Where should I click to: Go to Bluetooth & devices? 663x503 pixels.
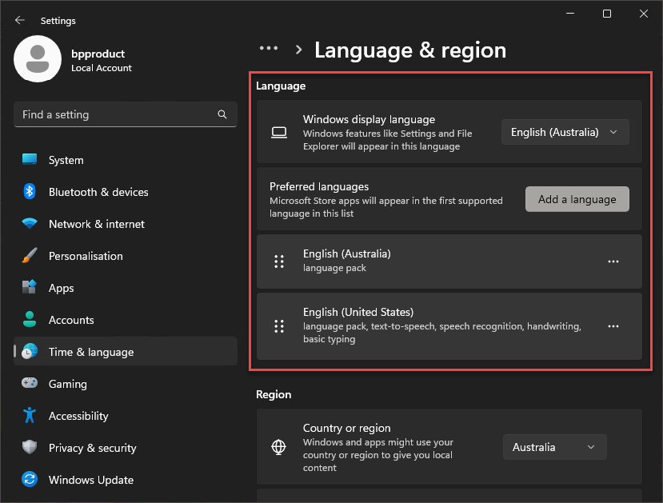click(x=126, y=192)
